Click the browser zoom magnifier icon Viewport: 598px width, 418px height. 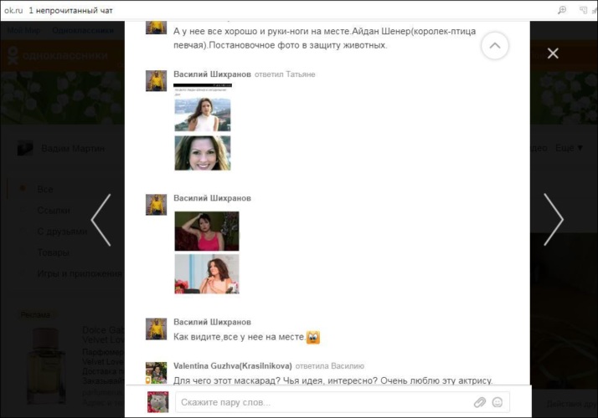pos(562,10)
